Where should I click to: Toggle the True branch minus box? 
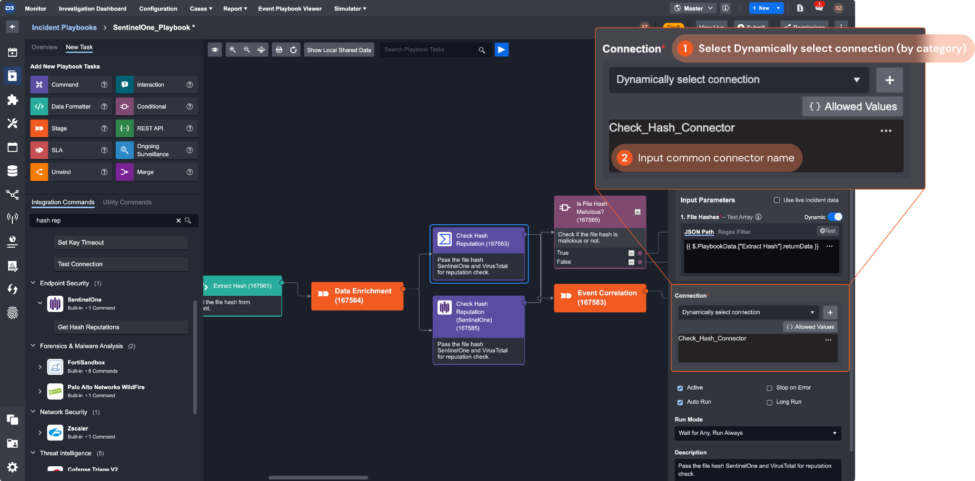(631, 253)
